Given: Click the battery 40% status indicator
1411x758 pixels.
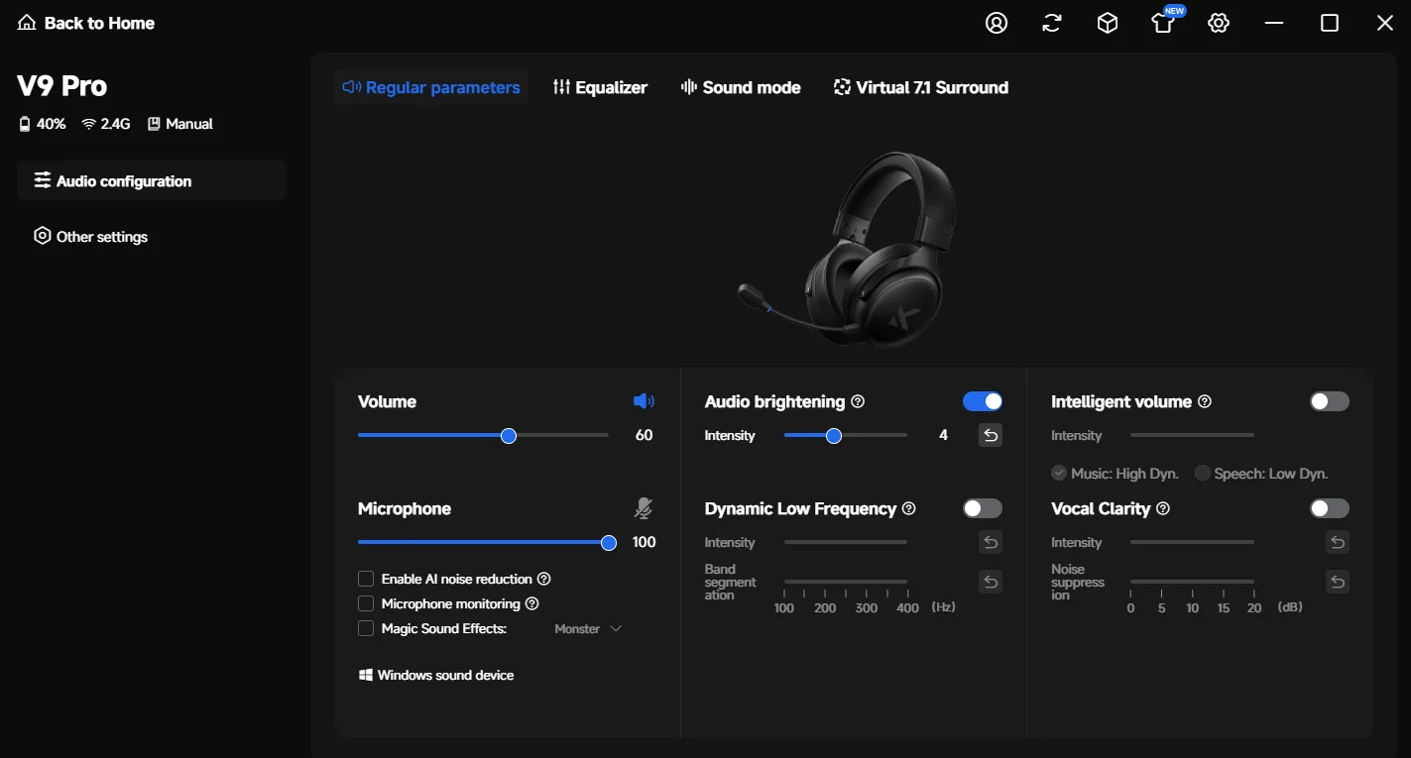Looking at the screenshot, I should coord(43,124).
